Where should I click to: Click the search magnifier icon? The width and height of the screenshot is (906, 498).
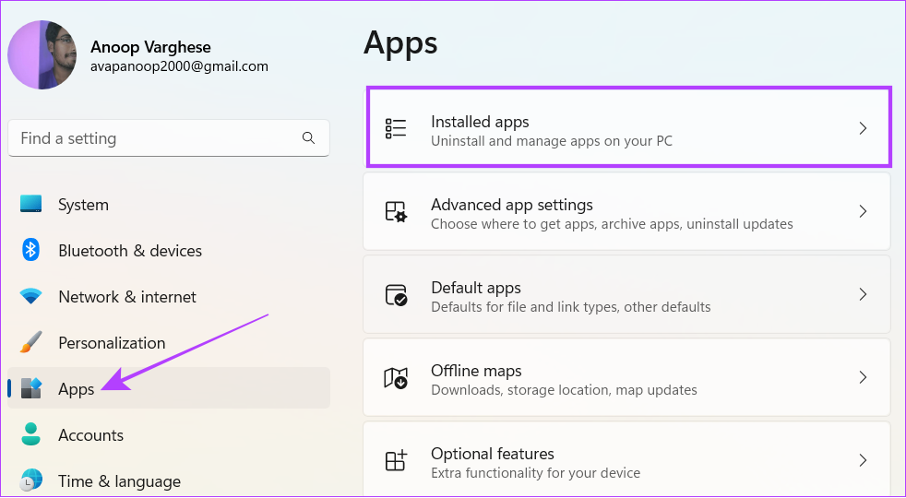pos(308,138)
